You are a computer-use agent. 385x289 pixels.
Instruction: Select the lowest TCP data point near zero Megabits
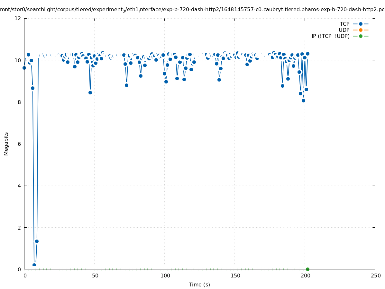point(34,265)
